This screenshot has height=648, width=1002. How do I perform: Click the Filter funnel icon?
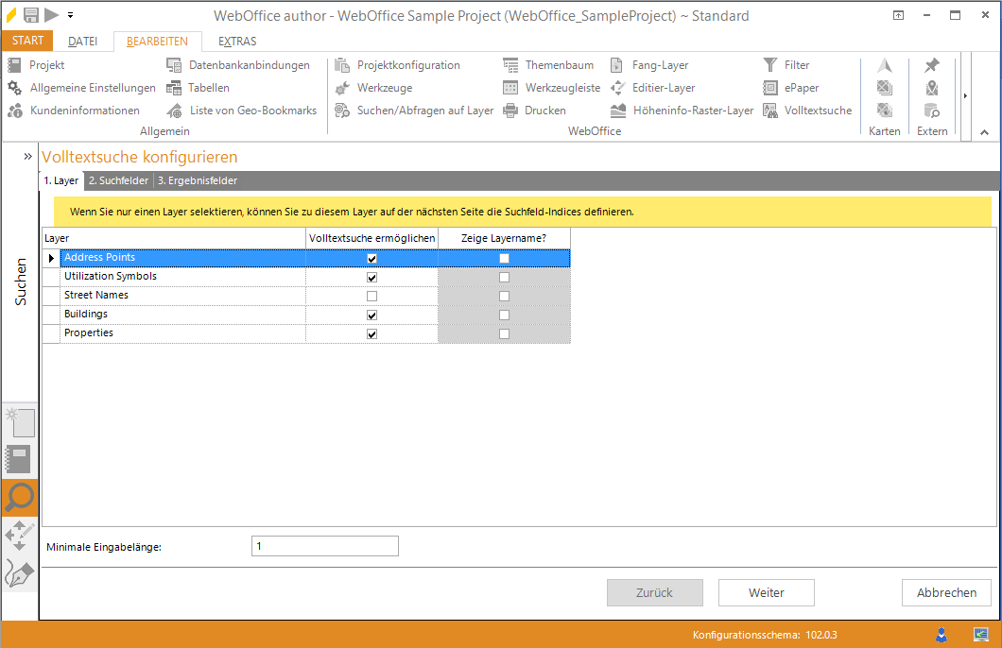tap(770, 65)
